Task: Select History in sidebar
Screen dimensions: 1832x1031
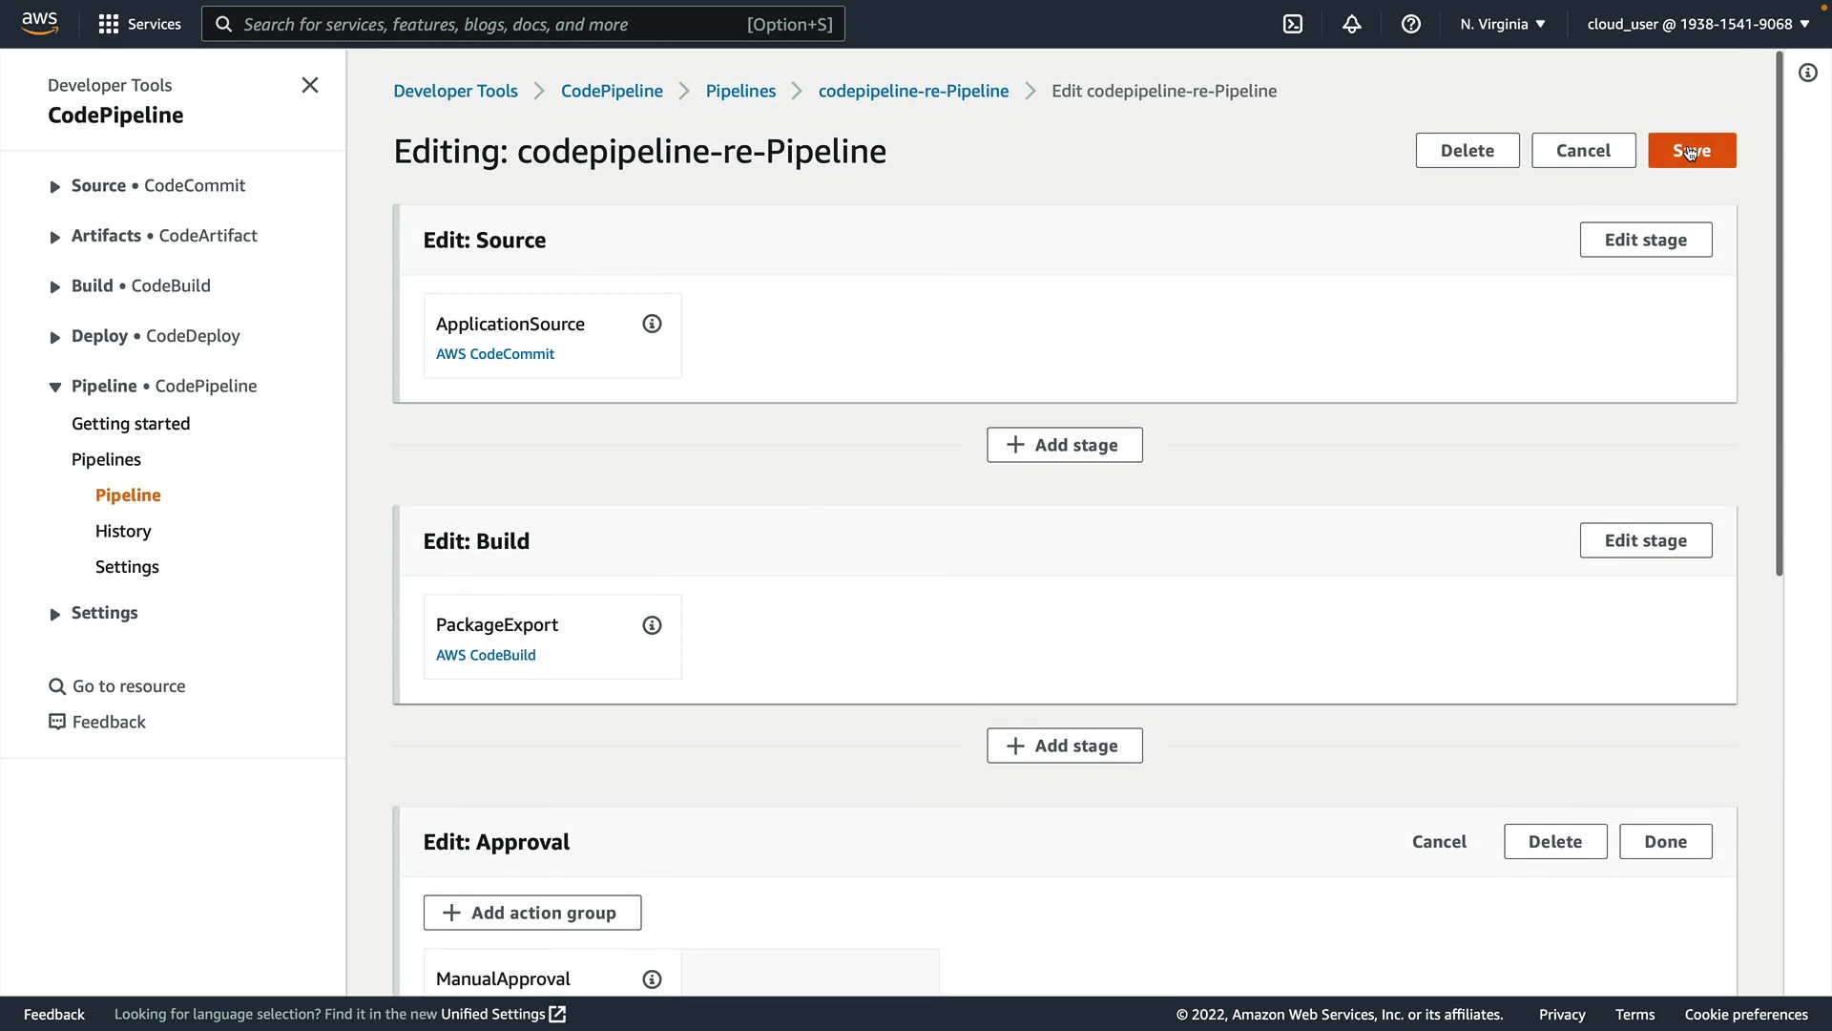Action: tap(123, 531)
